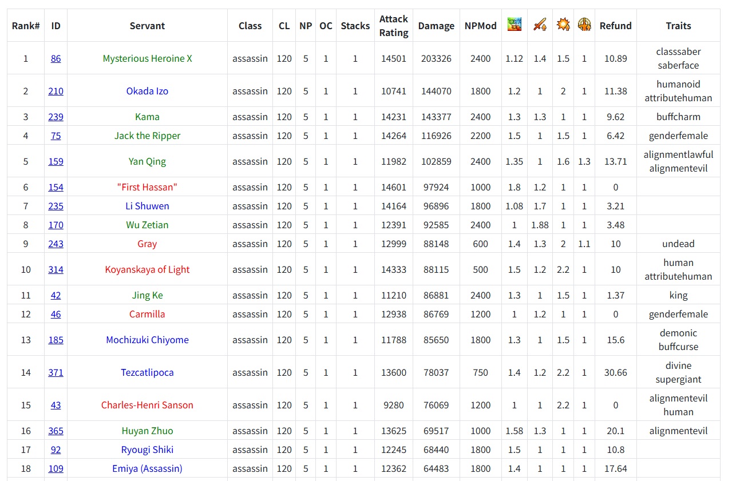The image size is (732, 481).
Task: Select the Koyanskaya of Light name
Action: (x=147, y=269)
